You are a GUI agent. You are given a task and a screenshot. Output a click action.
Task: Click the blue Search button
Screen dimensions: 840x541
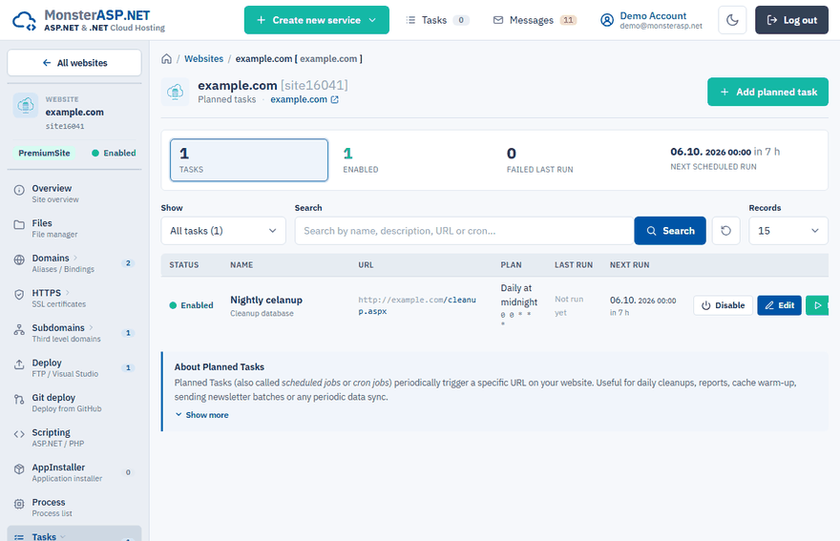coord(670,231)
